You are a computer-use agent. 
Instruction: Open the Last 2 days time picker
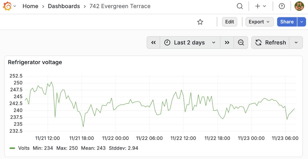190,43
